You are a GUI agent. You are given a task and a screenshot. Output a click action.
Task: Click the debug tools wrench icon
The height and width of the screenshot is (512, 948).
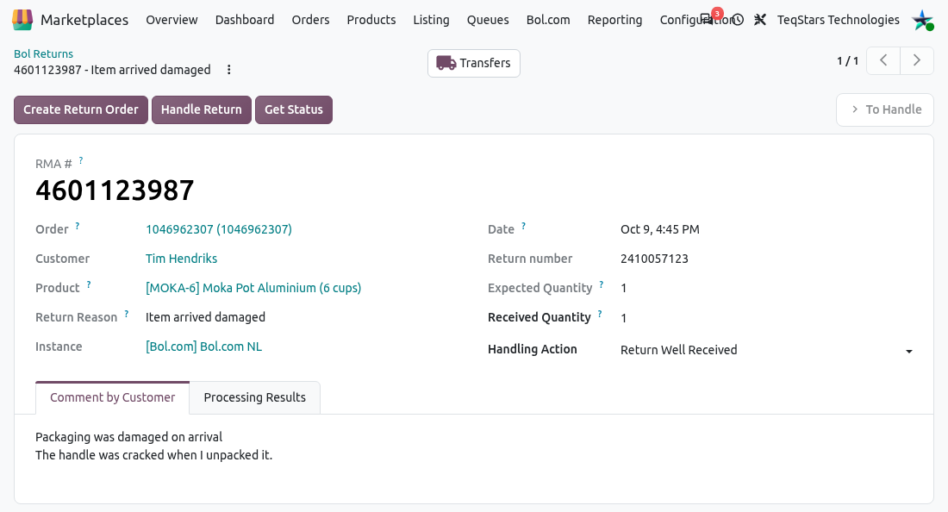pyautogui.click(x=760, y=20)
